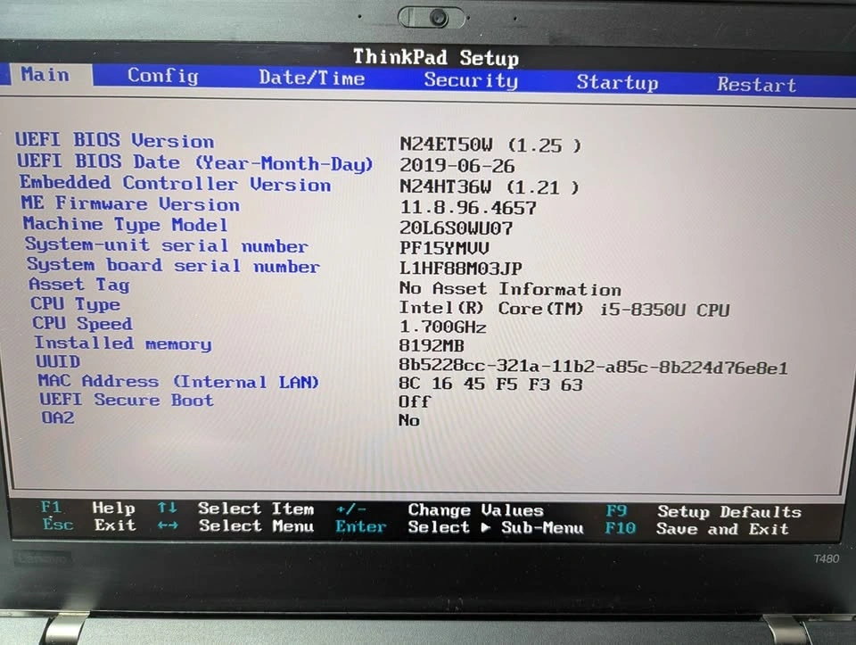The width and height of the screenshot is (856, 645).
Task: Select the Machine Type Model row
Action: click(x=125, y=225)
